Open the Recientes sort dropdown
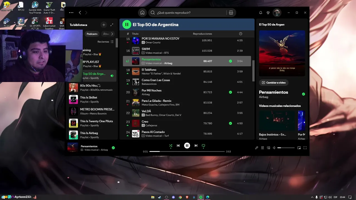This screenshot has width=356, height=200. click(105, 42)
